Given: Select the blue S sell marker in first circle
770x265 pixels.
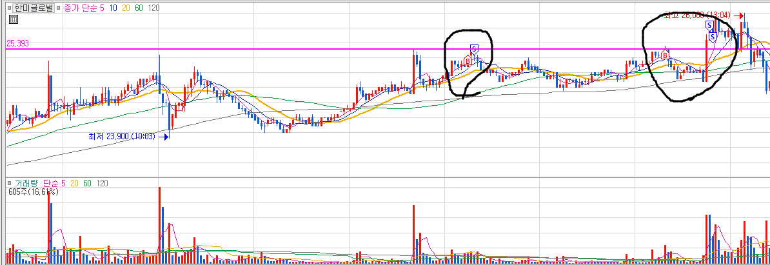Looking at the screenshot, I should 474,48.
